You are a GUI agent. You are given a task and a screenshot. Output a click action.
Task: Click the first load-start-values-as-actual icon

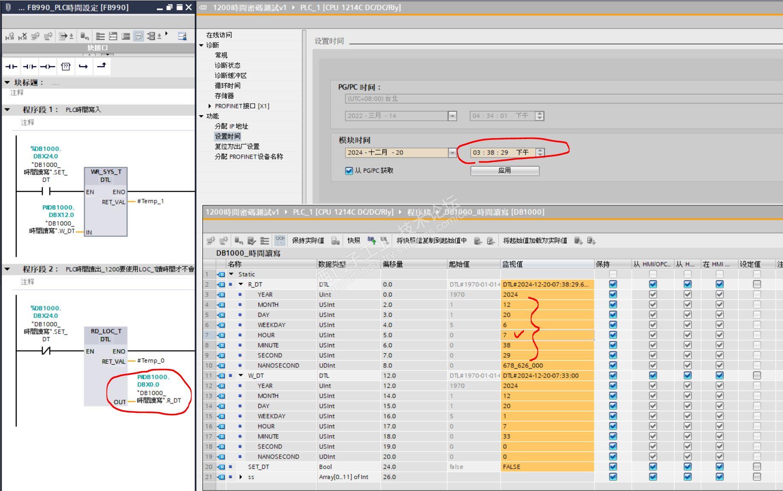(x=578, y=241)
